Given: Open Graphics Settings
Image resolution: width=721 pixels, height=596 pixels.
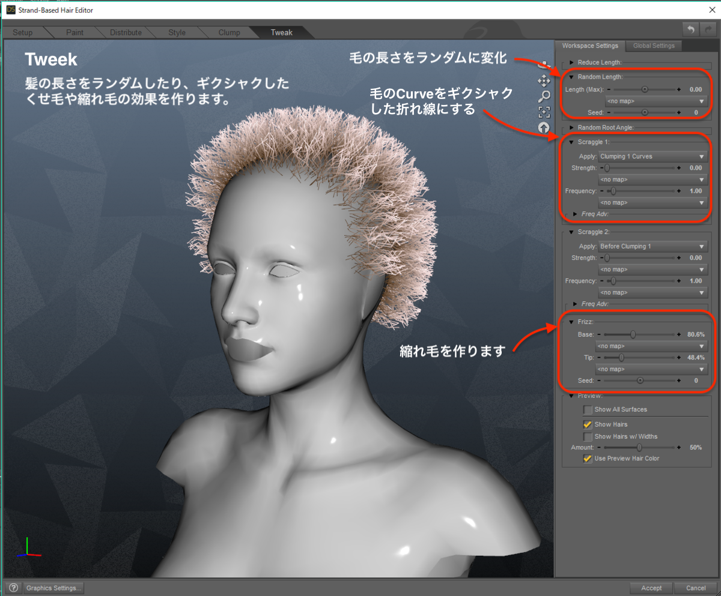Looking at the screenshot, I should [x=53, y=588].
